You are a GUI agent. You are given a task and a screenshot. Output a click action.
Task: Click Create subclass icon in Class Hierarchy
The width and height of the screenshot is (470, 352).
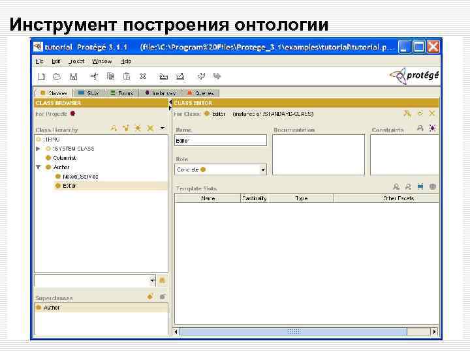(126, 128)
